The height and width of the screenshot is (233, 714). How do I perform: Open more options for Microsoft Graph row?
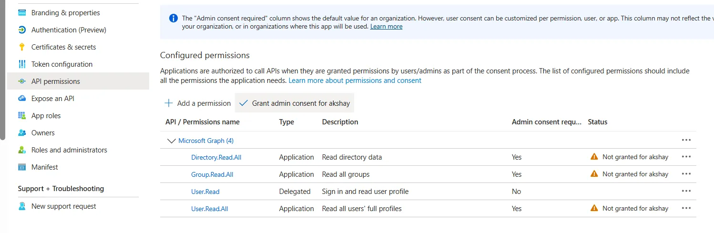click(x=686, y=140)
